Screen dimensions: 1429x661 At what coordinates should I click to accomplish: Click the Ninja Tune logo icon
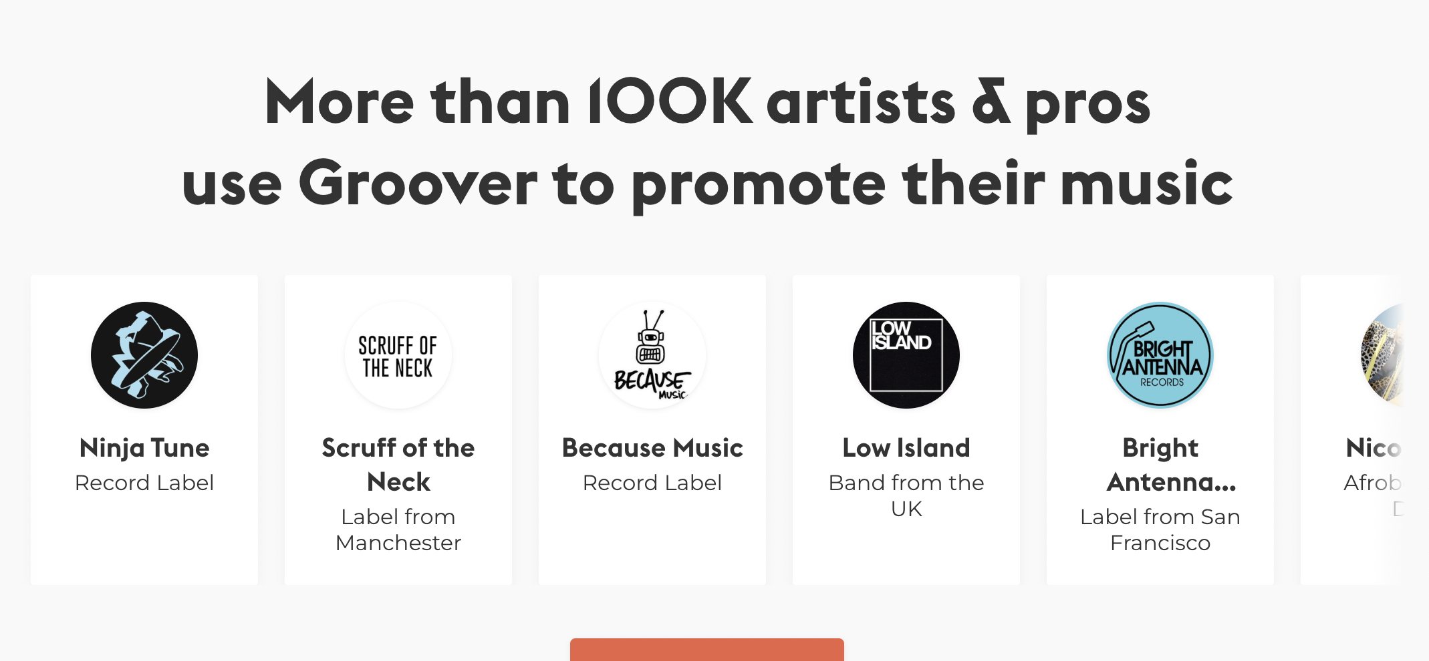pyautogui.click(x=144, y=355)
